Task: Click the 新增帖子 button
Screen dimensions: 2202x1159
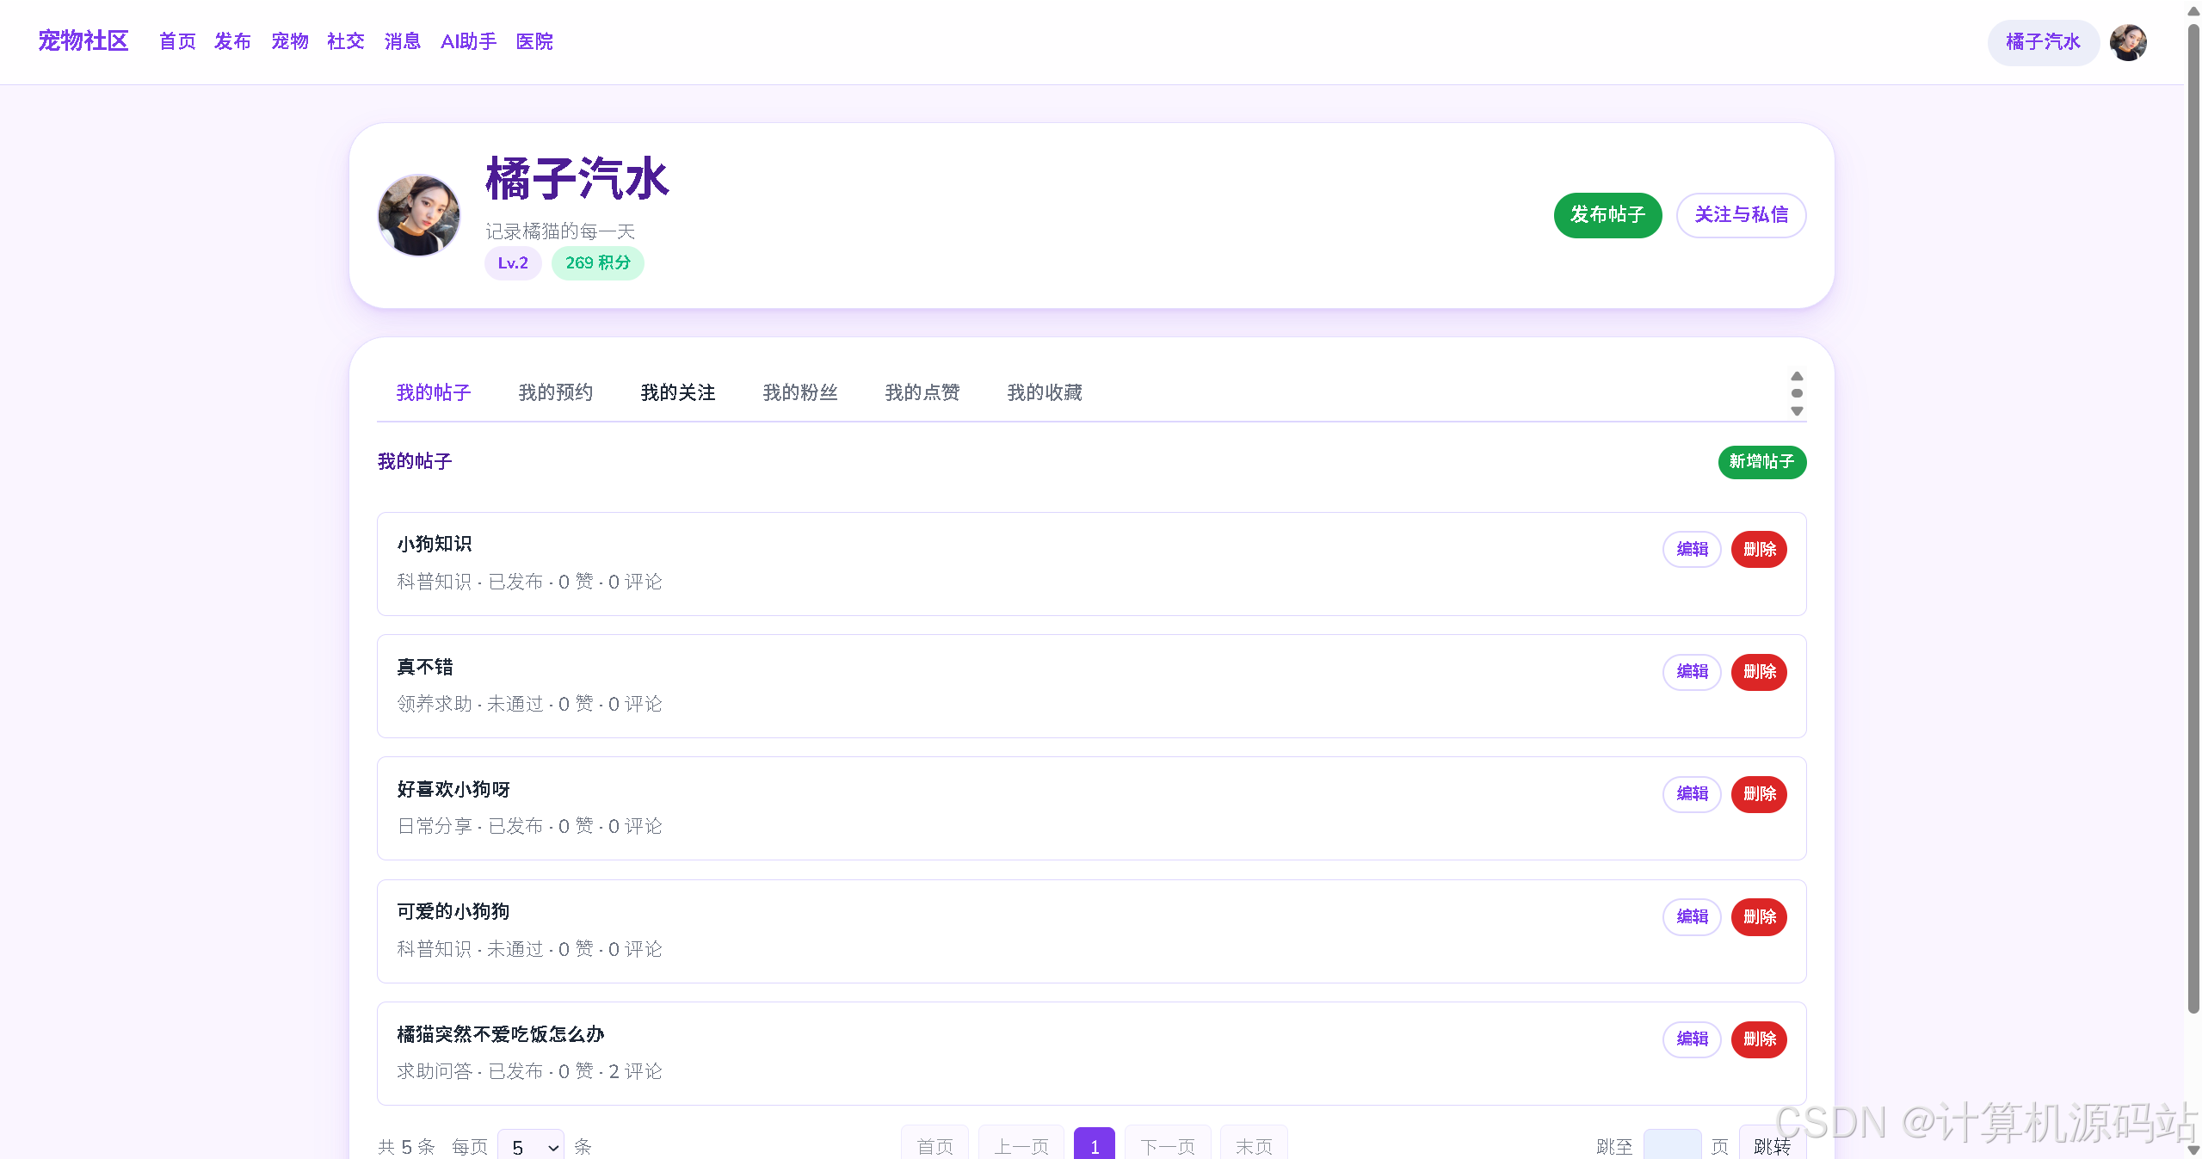Action: 1761,462
